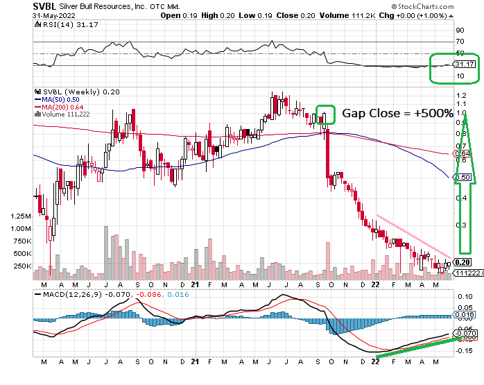Click the 500K volume axis label
Viewport: 484px width, 385px height.
coord(22,254)
